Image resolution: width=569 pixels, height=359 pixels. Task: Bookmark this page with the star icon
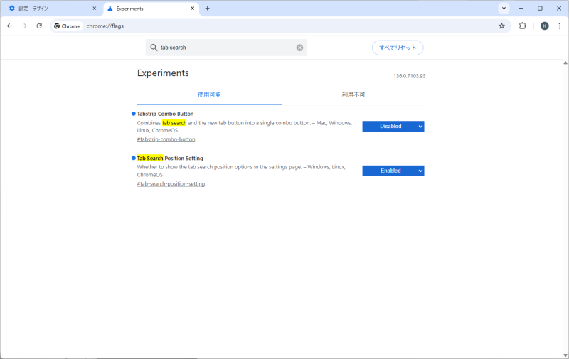point(501,26)
